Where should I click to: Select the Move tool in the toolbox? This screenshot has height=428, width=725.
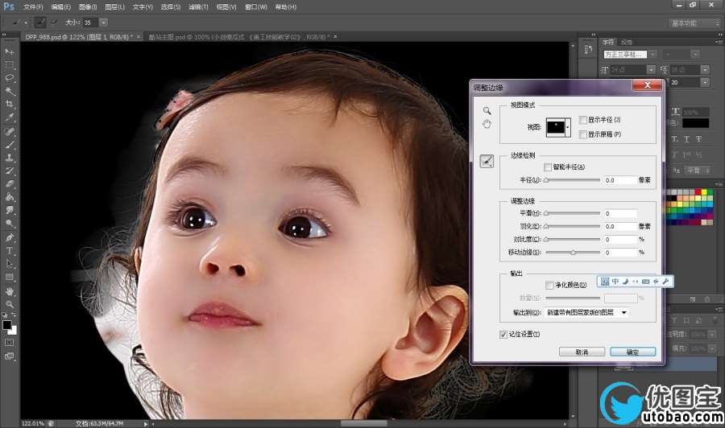tap(9, 51)
